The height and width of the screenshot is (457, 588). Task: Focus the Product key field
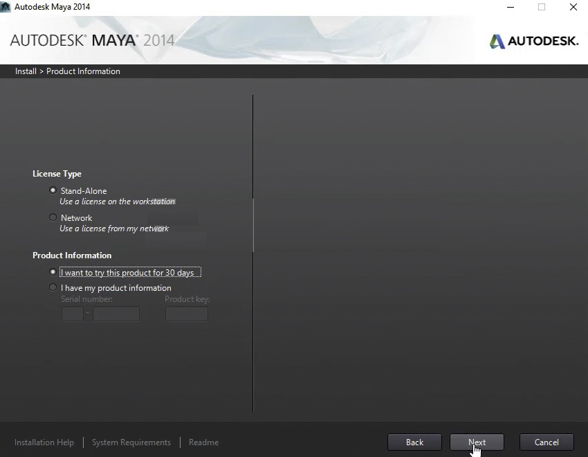pos(186,314)
